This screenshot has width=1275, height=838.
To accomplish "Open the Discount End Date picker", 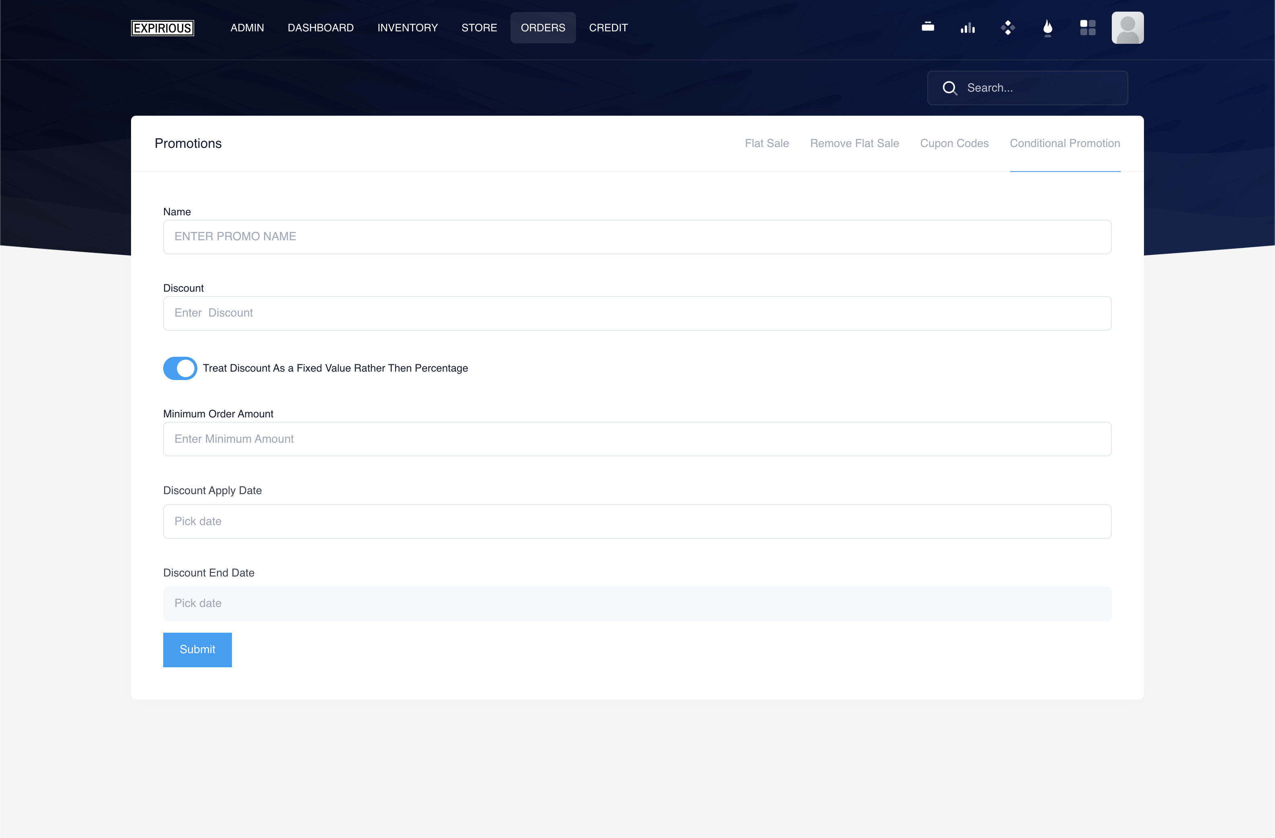I will (637, 603).
